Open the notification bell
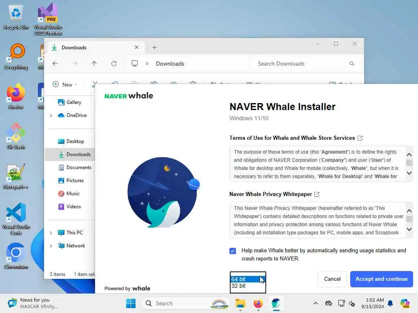Viewport: 418px width, 313px height. (x=390, y=303)
